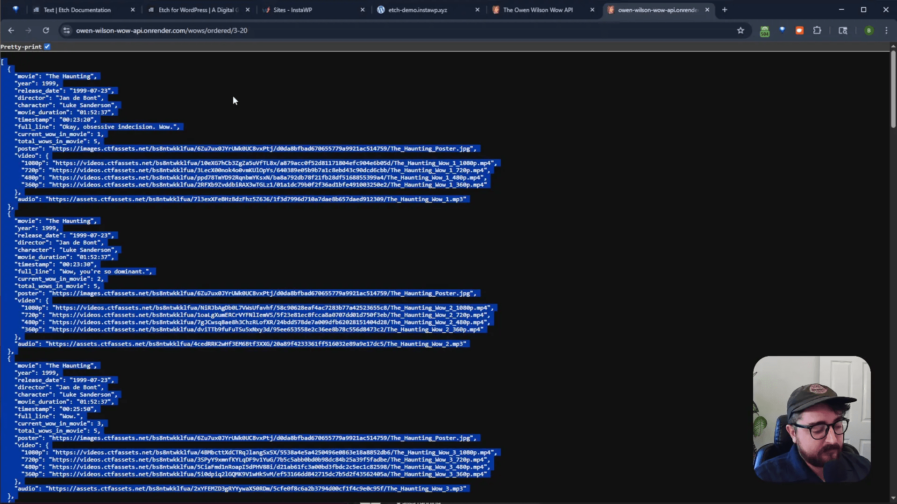
Task: Open a new tab with plus button
Action: pos(725,10)
